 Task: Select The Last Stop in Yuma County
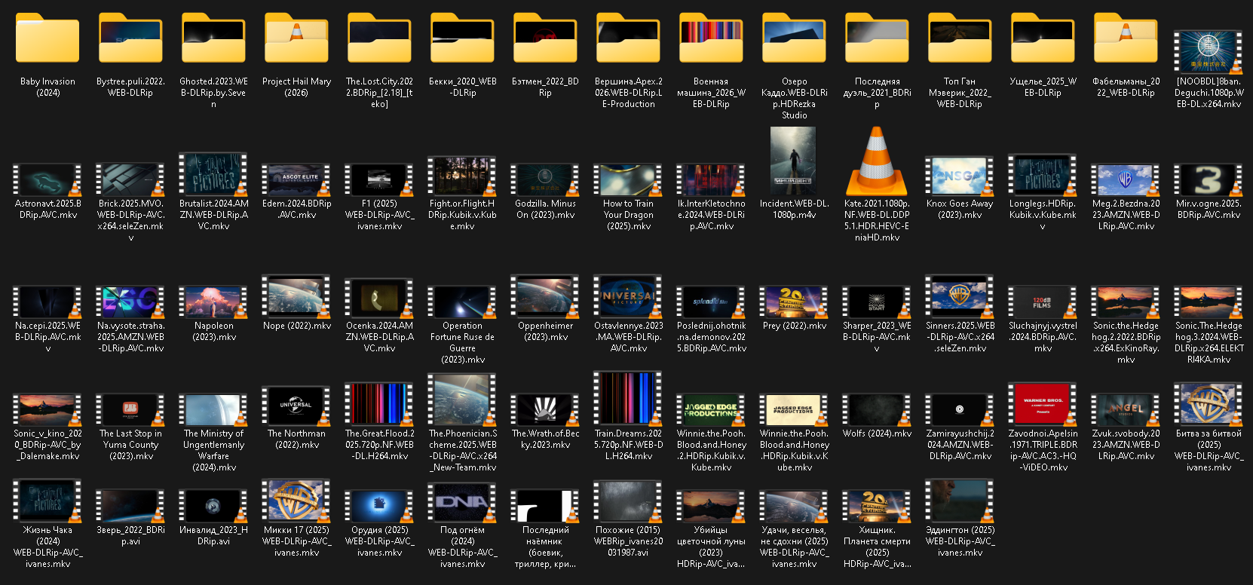[x=130, y=409]
